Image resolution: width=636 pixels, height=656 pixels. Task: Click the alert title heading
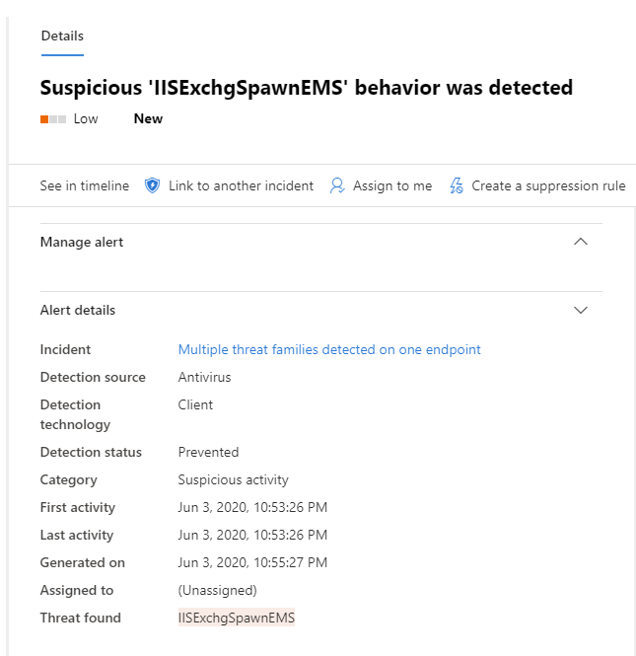(306, 87)
